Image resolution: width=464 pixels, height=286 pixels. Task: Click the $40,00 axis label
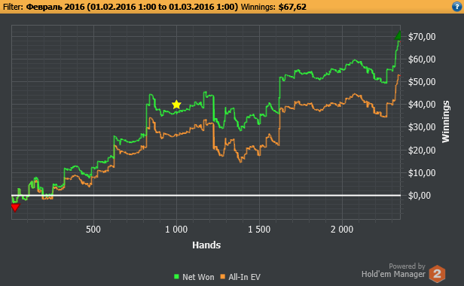pos(422,105)
